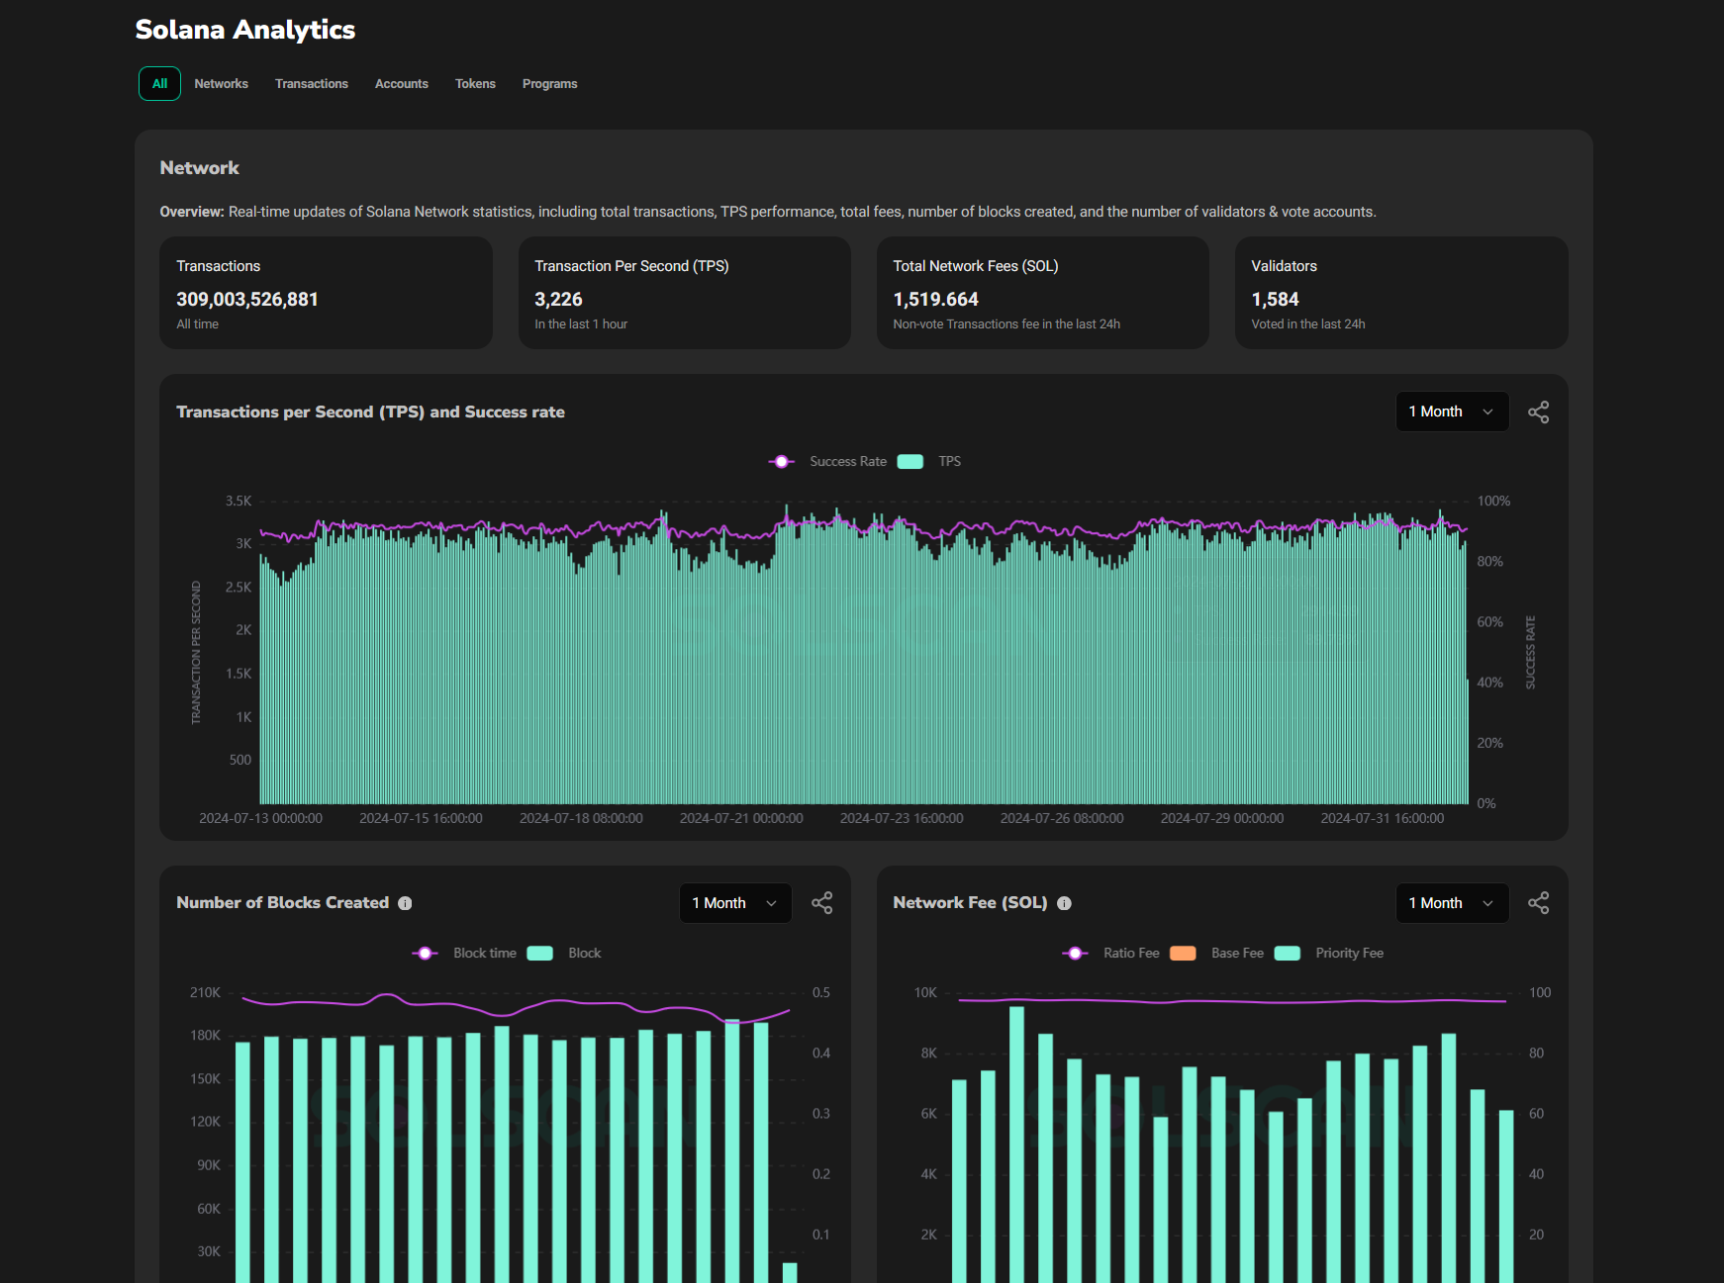Click the 'Voted in the last 24h' caption

click(x=1308, y=324)
